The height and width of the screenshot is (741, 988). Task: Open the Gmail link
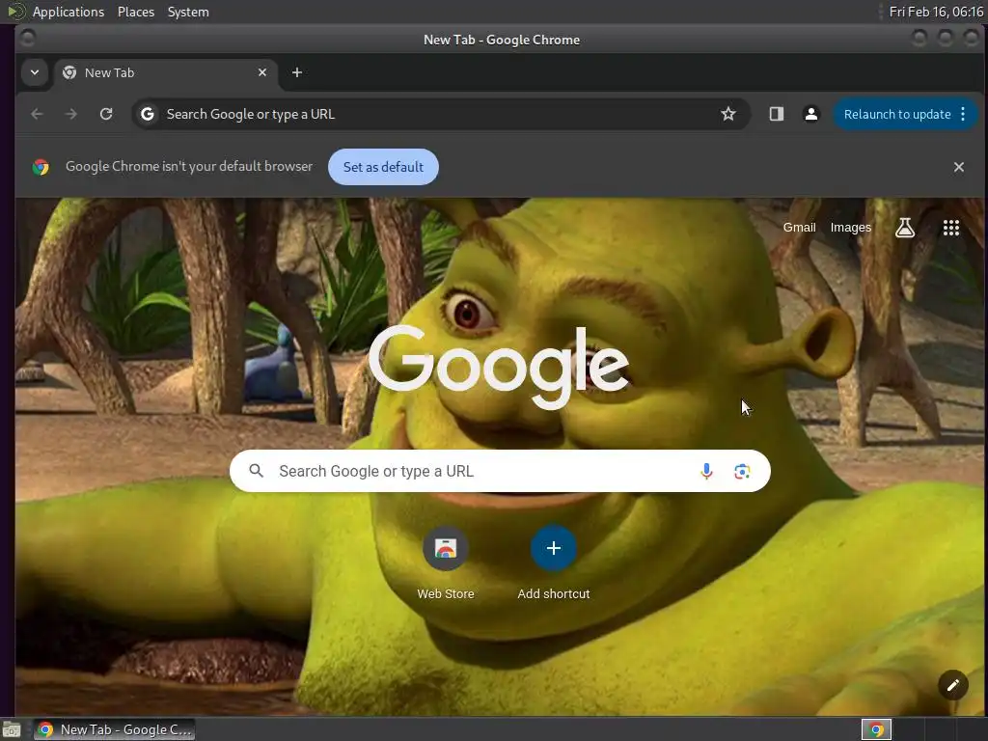(x=799, y=228)
